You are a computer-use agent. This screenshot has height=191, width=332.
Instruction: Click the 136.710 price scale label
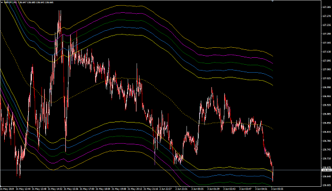click(326, 158)
